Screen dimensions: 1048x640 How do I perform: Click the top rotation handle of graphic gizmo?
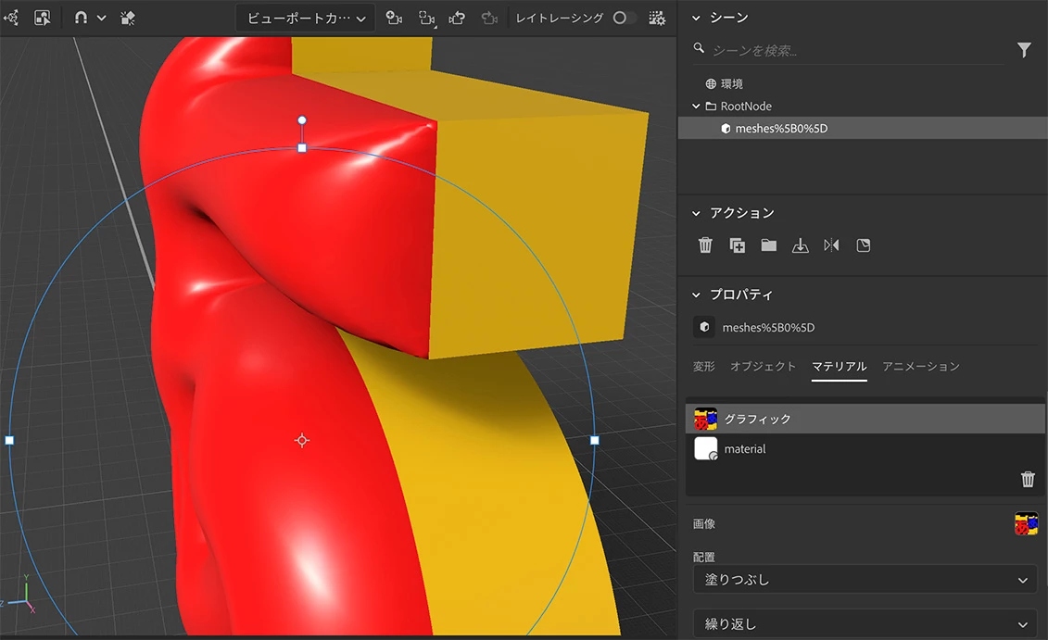pyautogui.click(x=302, y=120)
